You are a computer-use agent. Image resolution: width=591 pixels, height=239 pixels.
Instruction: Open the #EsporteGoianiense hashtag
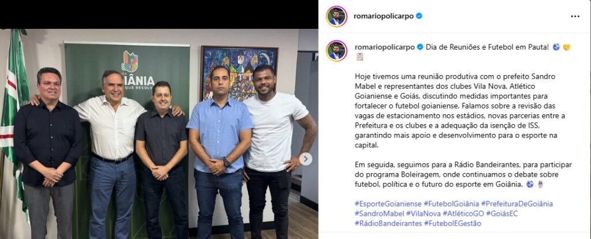388,204
